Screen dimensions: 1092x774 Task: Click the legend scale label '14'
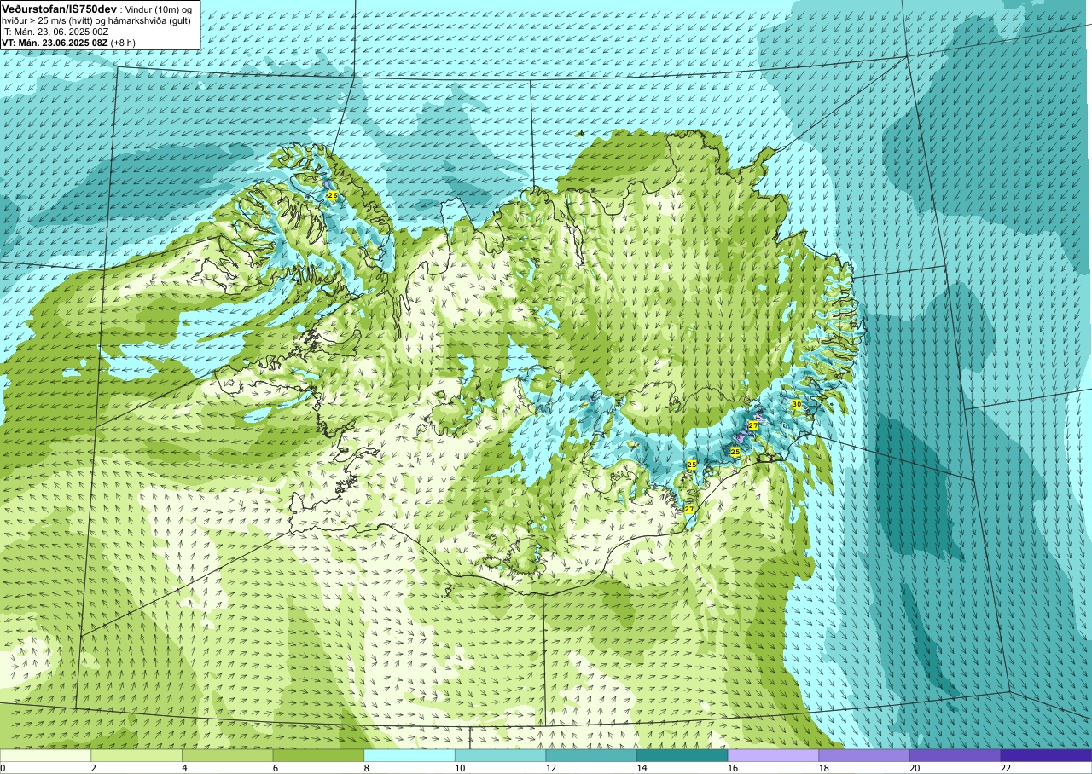[642, 768]
